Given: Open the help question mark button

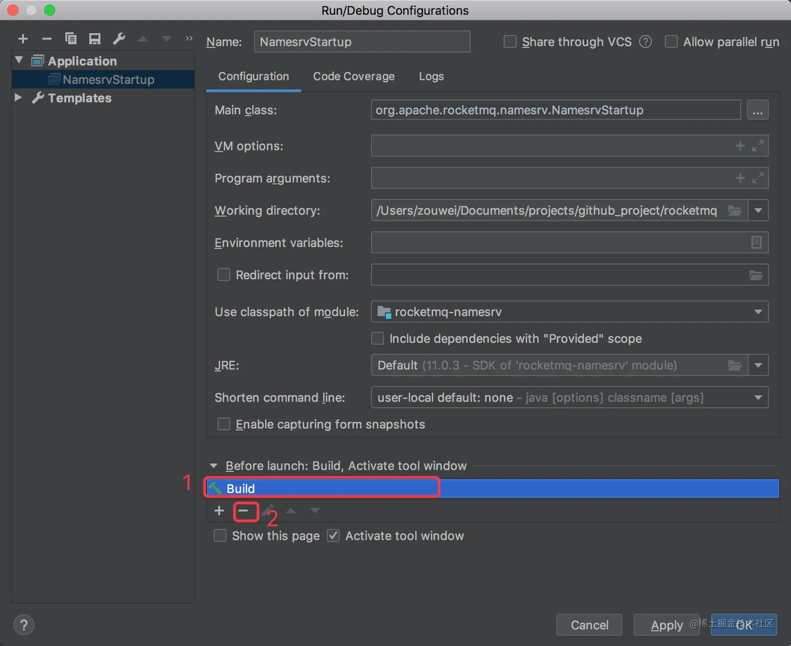Looking at the screenshot, I should click(24, 625).
